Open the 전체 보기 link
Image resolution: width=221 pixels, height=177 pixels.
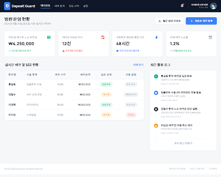point(138,65)
